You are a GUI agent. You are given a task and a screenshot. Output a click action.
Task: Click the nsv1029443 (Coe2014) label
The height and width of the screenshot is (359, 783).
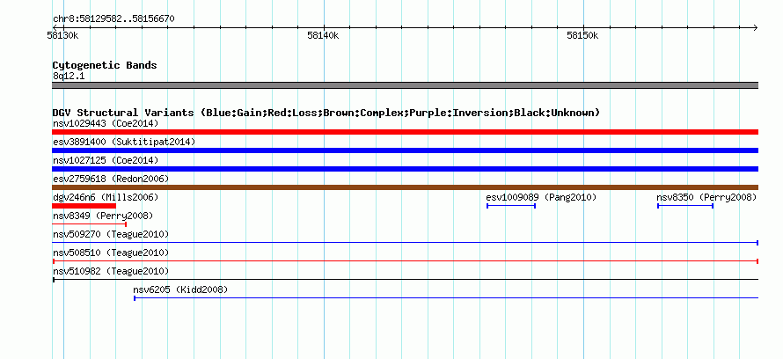[x=106, y=123]
